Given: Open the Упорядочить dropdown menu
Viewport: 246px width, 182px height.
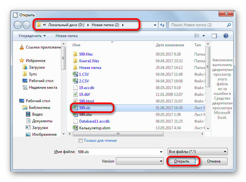Looking at the screenshot, I should pyautogui.click(x=32, y=36).
